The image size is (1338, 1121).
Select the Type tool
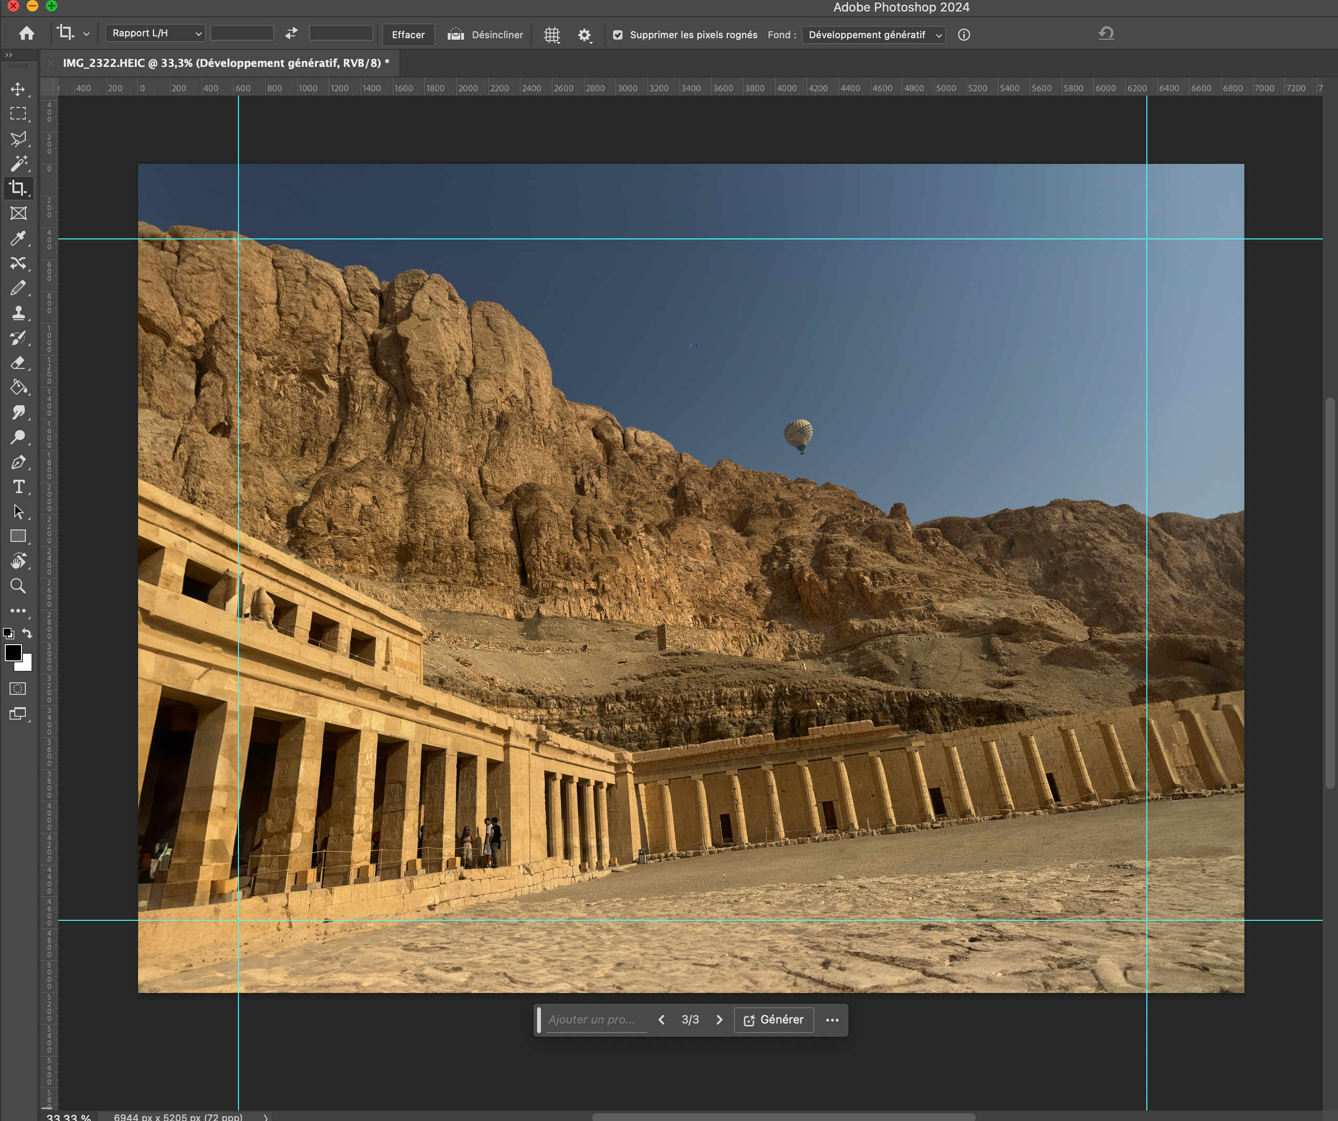(19, 486)
